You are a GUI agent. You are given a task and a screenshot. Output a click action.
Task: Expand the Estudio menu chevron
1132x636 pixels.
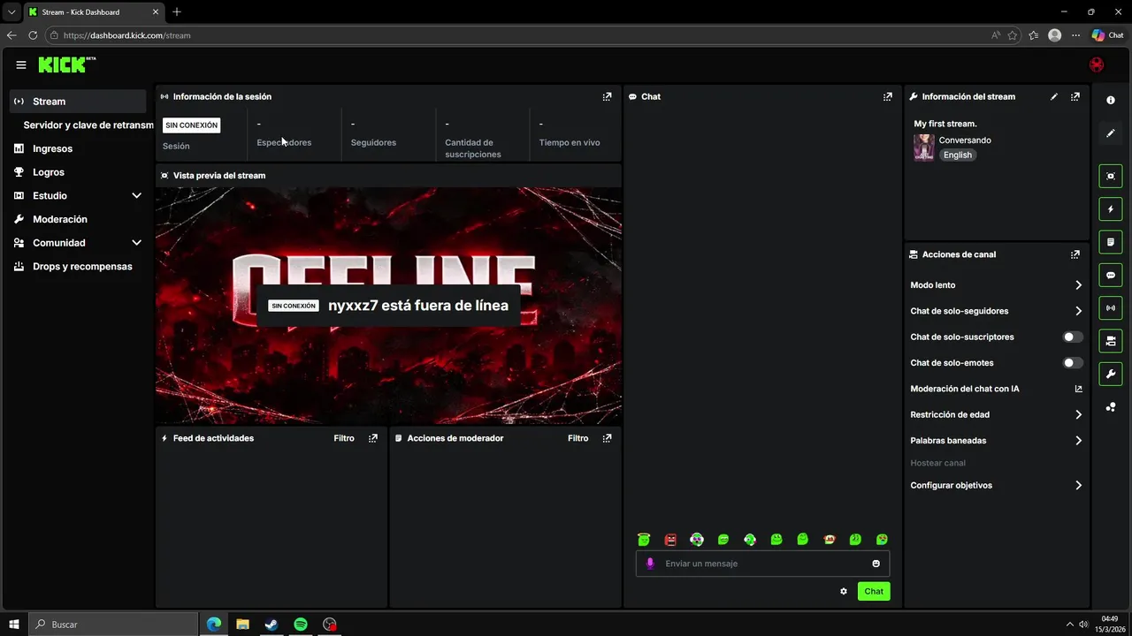click(x=136, y=195)
